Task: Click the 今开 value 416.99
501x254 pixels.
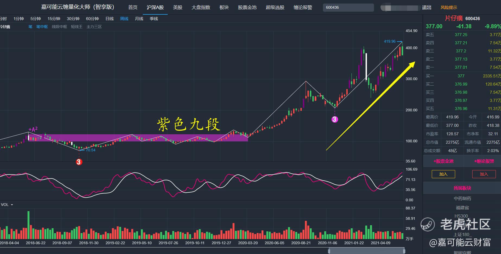Action: [493, 117]
